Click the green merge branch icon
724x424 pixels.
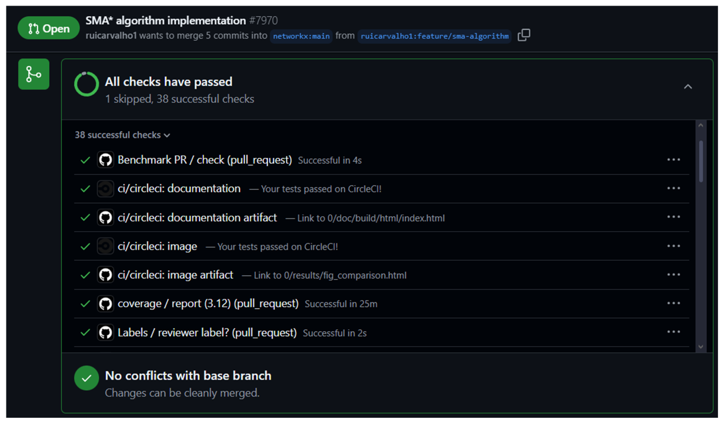[34, 74]
